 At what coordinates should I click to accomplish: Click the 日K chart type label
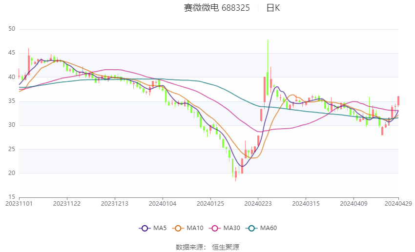pos(273,8)
